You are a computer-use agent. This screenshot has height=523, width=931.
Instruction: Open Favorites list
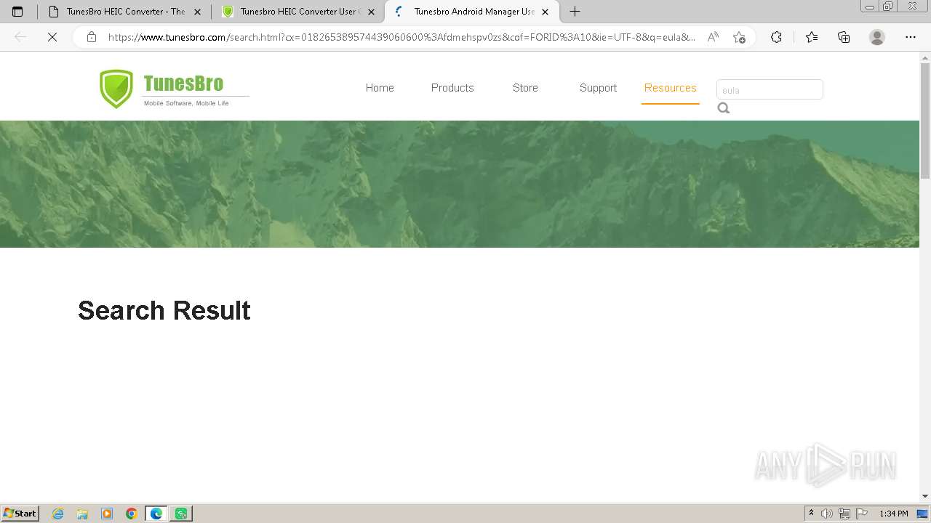[812, 37]
